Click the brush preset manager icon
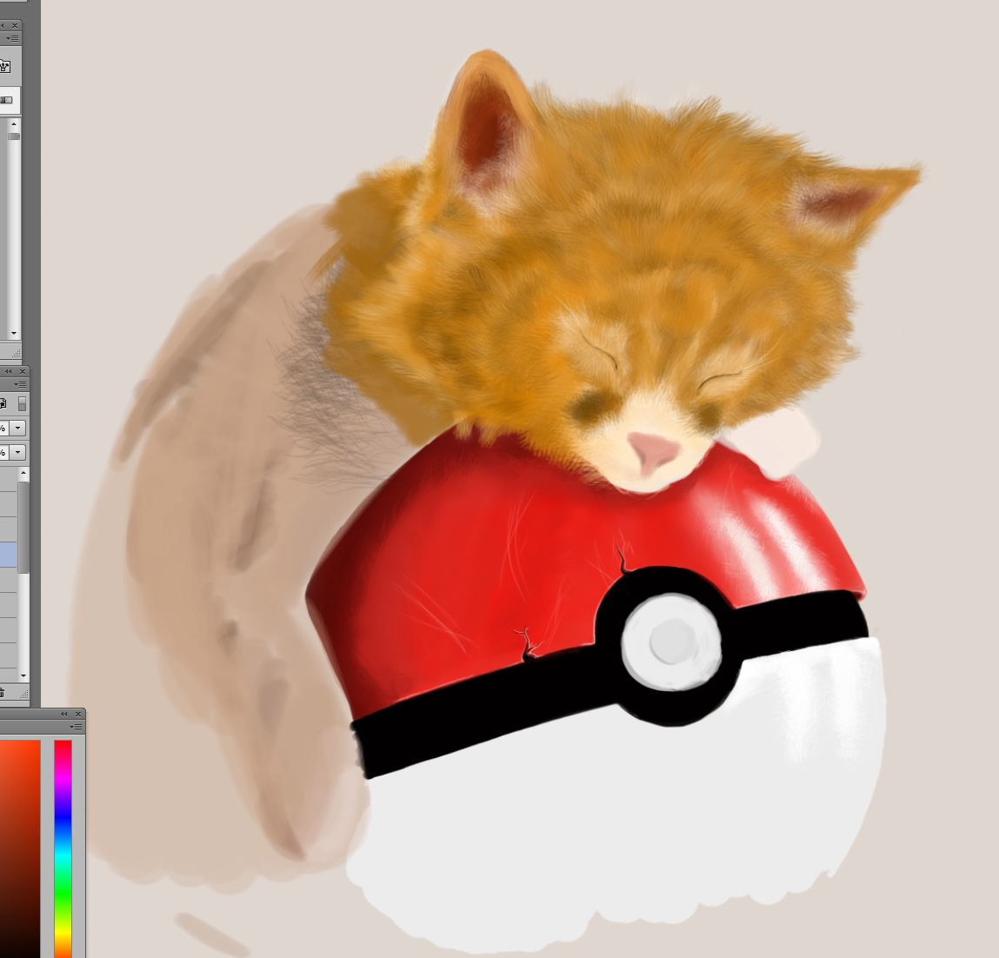The width and height of the screenshot is (999, 958). point(5,65)
